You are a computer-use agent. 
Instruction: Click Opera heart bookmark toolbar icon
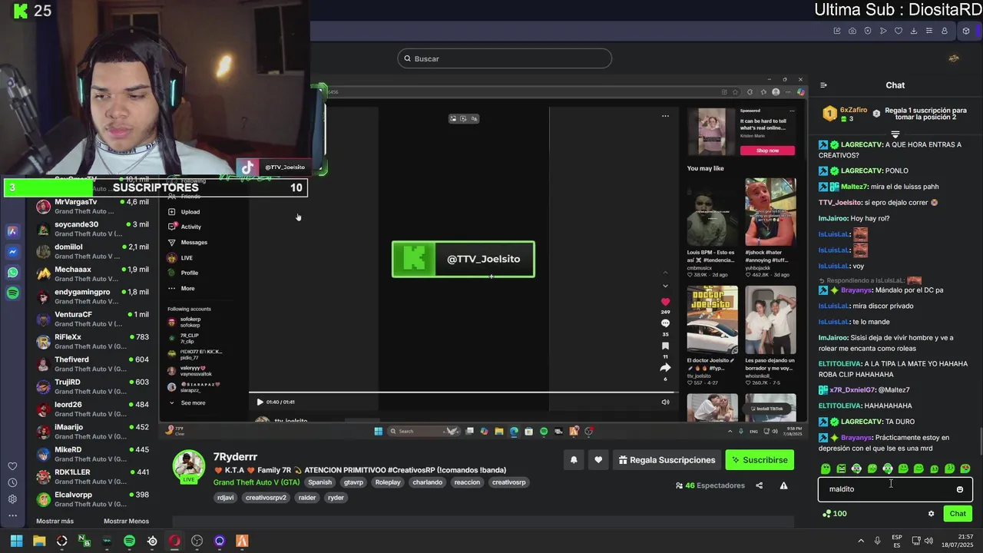click(x=899, y=31)
